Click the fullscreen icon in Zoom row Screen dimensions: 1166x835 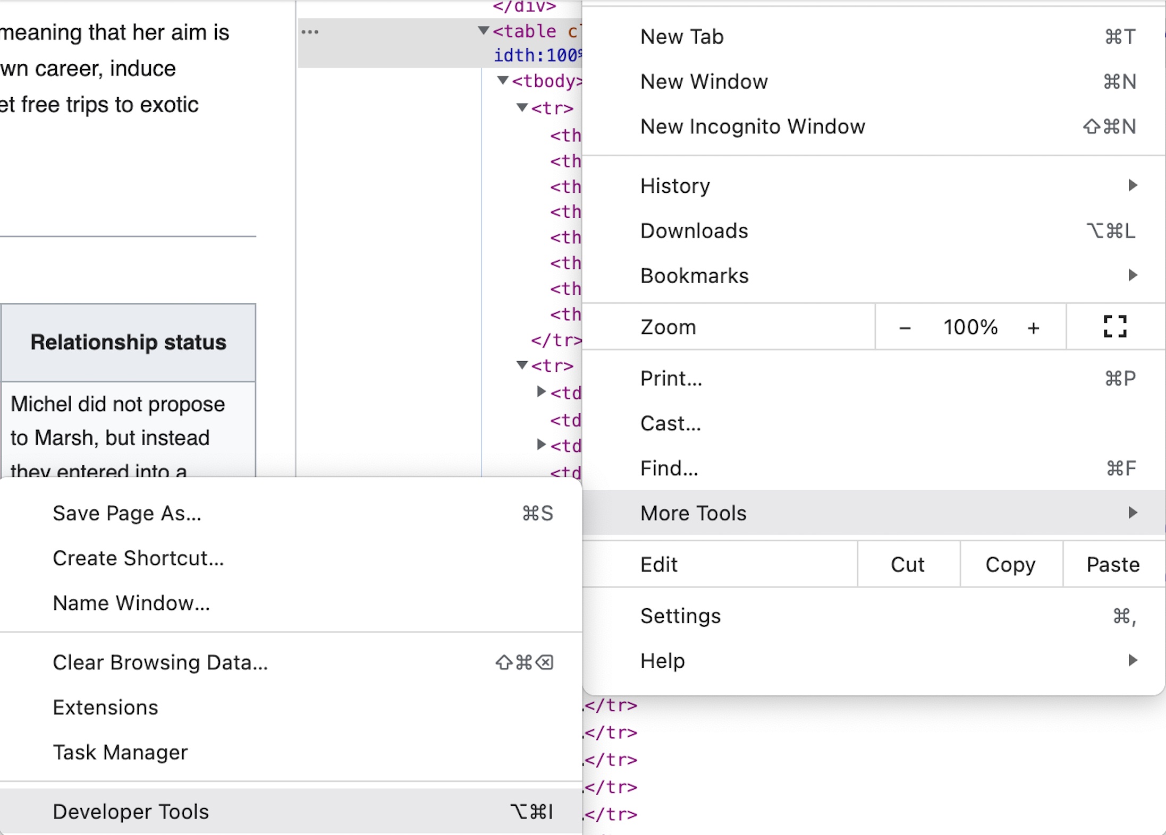click(1114, 327)
